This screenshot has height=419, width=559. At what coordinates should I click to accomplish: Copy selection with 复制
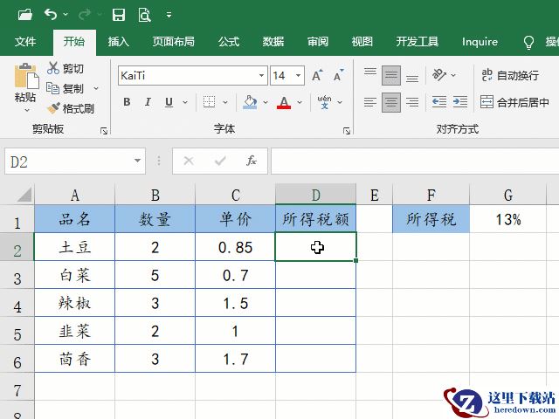[66, 88]
